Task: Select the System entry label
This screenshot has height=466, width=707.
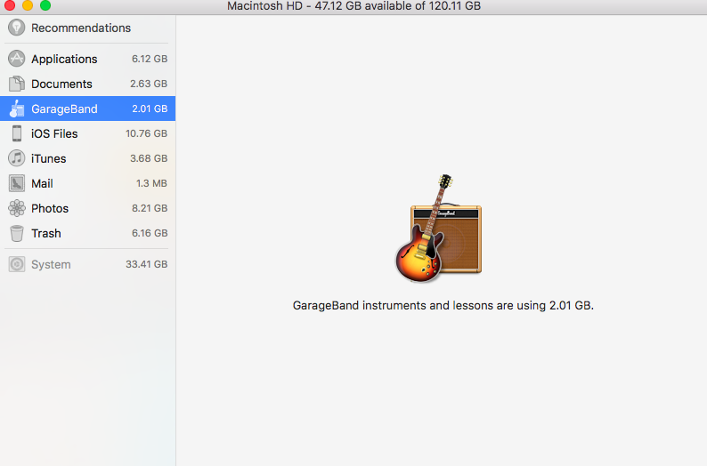Action: (x=51, y=264)
